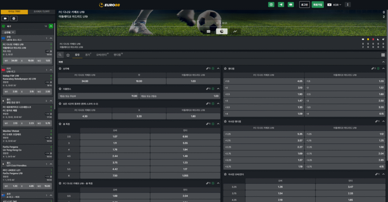Image resolution: width=388 pixels, height=202 pixels.
Task: Show live video stream filter icon
Action: (x=5, y=18)
